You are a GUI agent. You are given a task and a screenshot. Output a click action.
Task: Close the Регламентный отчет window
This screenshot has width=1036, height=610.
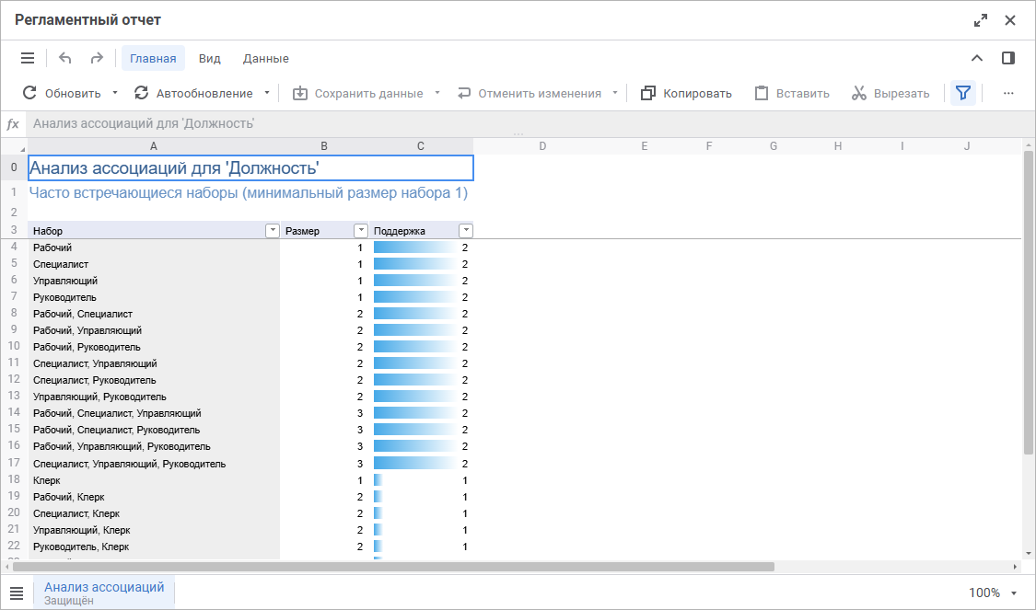1010,20
